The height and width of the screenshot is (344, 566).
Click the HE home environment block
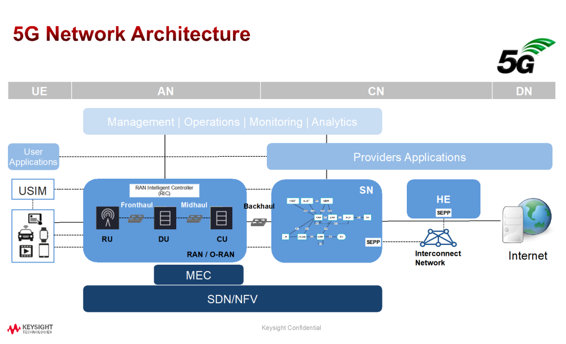pyautogui.click(x=443, y=199)
